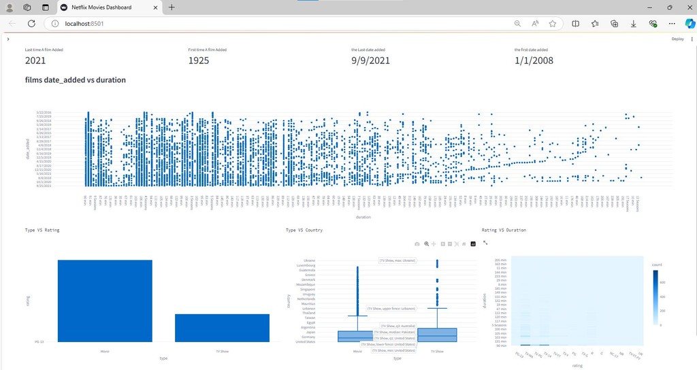Image resolution: width=697 pixels, height=370 pixels.
Task: Open browser Settings and more menu
Action: (672, 24)
